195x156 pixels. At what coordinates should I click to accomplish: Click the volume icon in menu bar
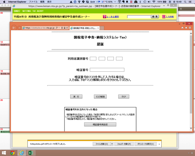pyautogui.click(x=149, y=2)
